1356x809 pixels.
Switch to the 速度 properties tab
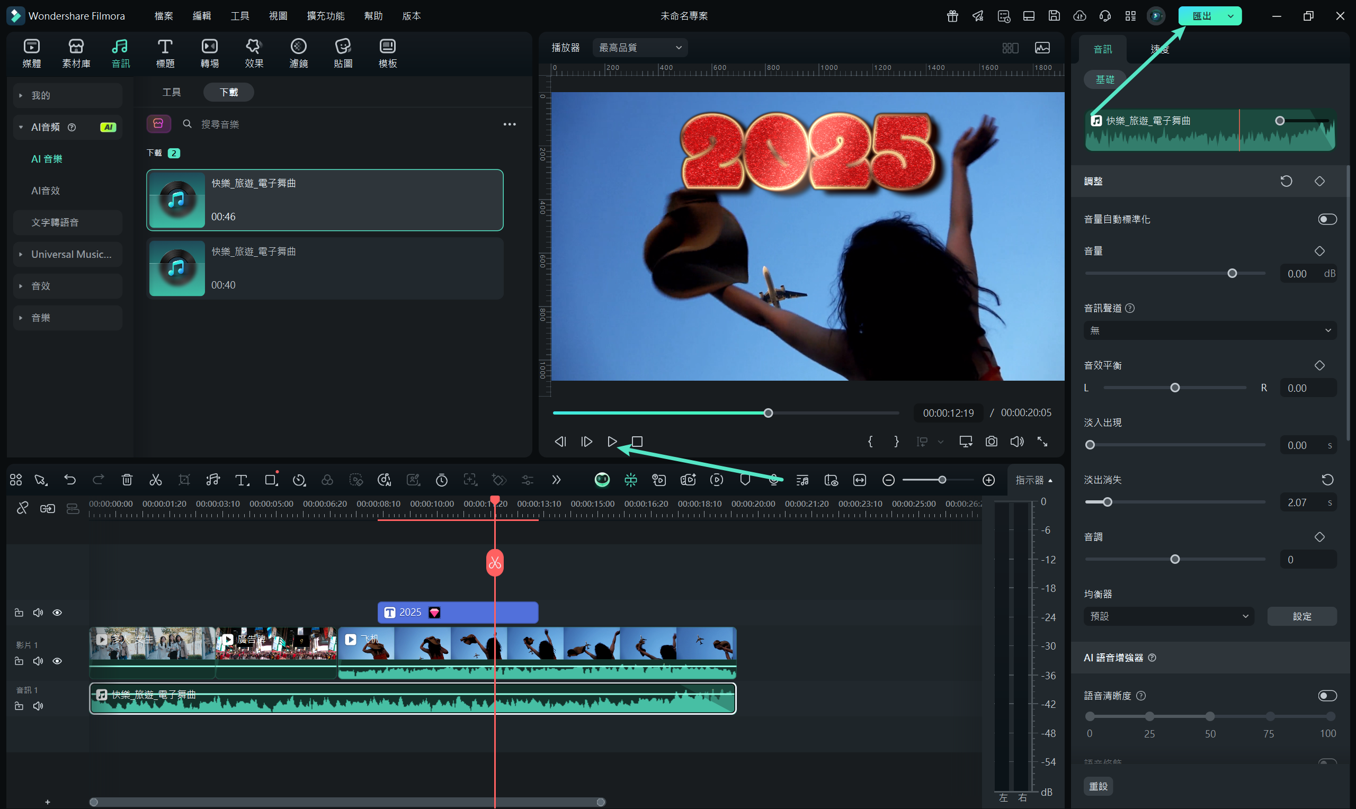pyautogui.click(x=1159, y=49)
